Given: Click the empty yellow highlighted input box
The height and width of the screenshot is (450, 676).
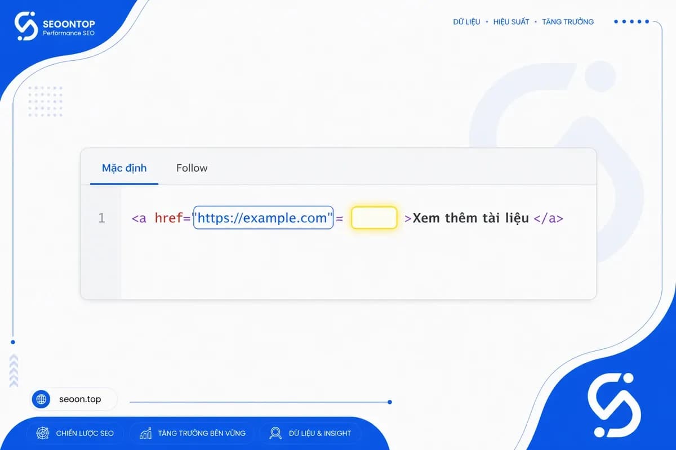Looking at the screenshot, I should pos(374,218).
